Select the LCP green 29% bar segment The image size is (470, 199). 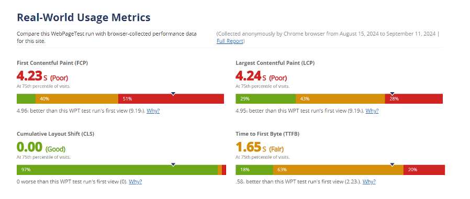tap(265, 98)
